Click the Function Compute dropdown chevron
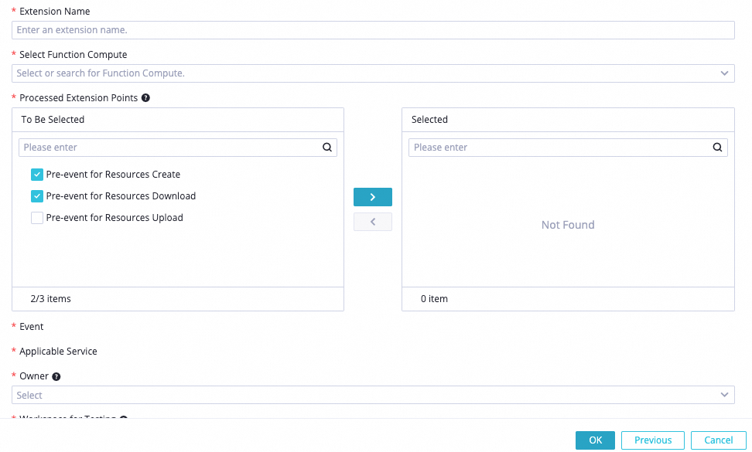 point(725,73)
